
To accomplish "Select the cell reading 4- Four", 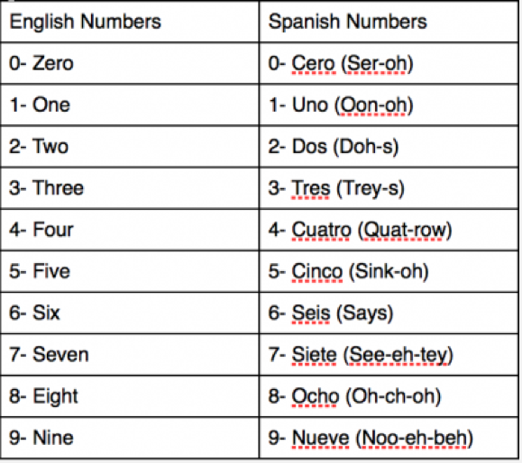I will 130,230.
